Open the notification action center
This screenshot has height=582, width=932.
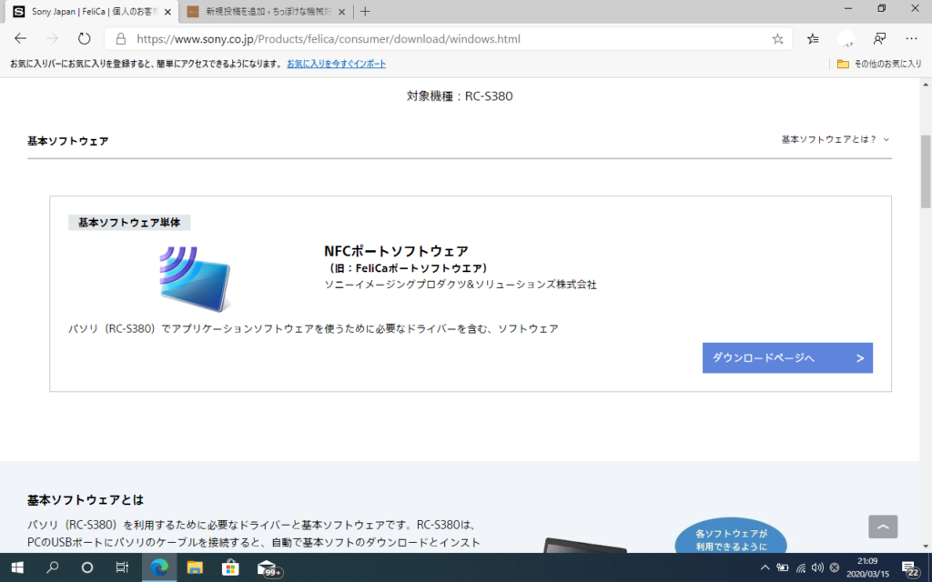[x=910, y=568]
